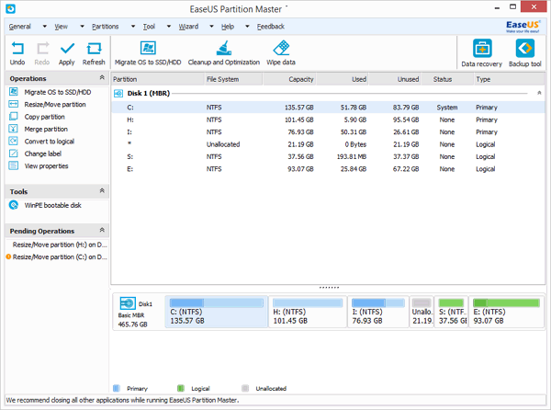551x410 pixels.
Task: Collapse the Operations panel
Action: (102, 77)
